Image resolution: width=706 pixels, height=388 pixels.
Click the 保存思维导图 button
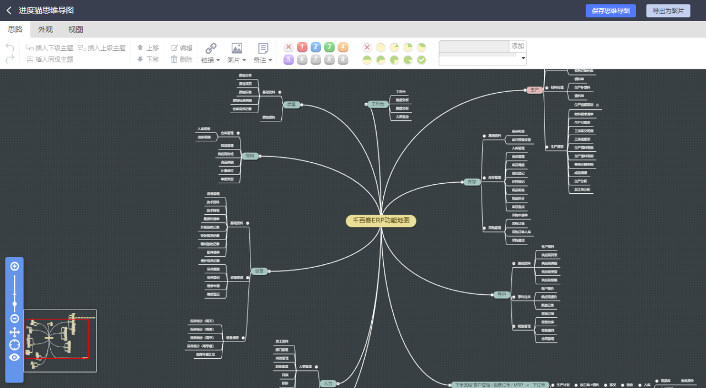(611, 10)
